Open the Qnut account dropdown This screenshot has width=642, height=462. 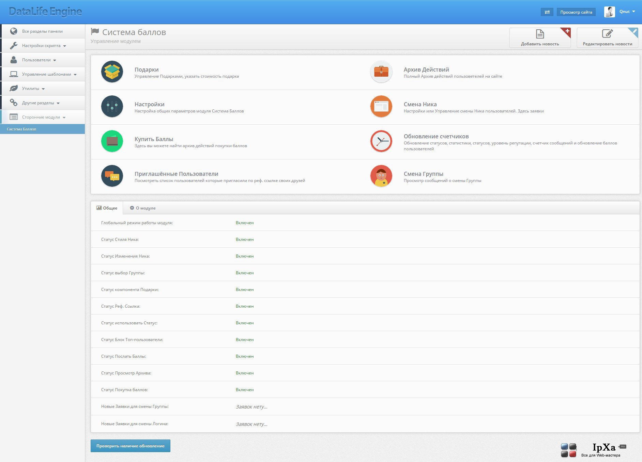(627, 12)
